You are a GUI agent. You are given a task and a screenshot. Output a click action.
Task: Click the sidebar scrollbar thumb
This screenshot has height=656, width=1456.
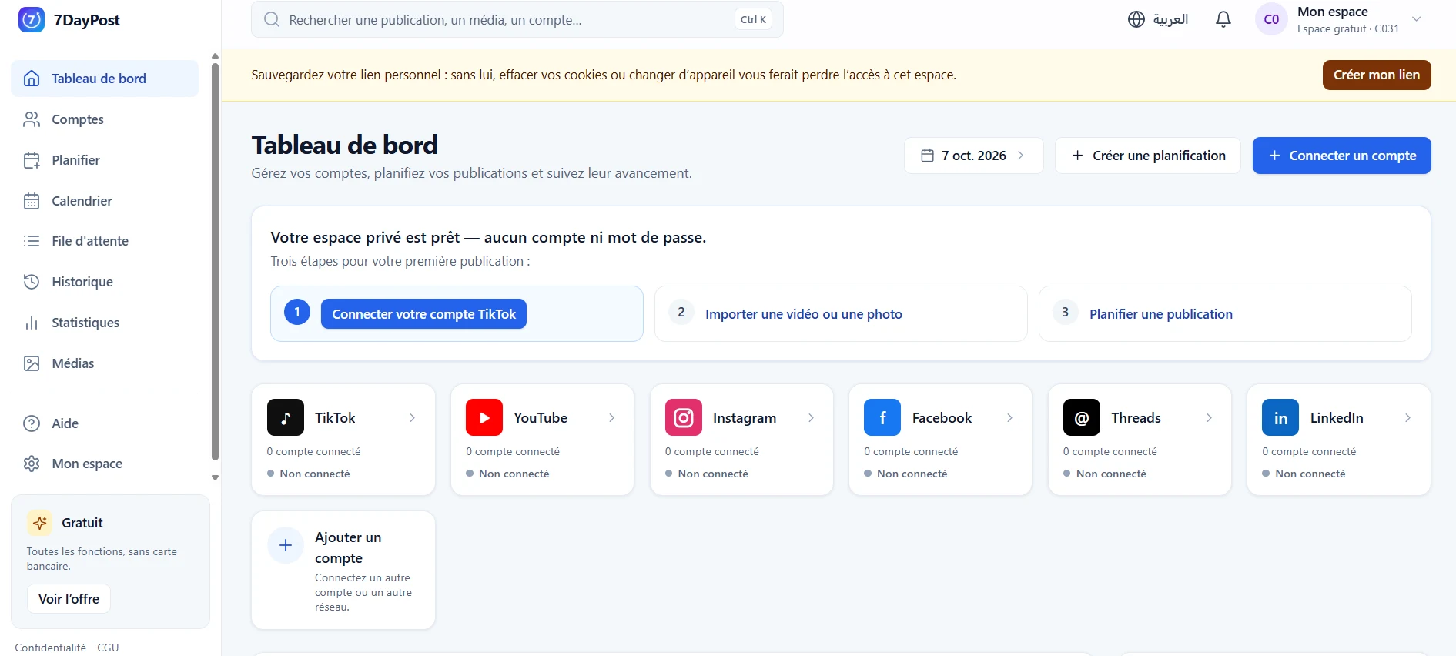click(215, 262)
